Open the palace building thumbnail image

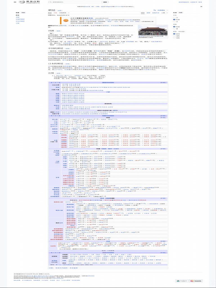coord(153,30)
